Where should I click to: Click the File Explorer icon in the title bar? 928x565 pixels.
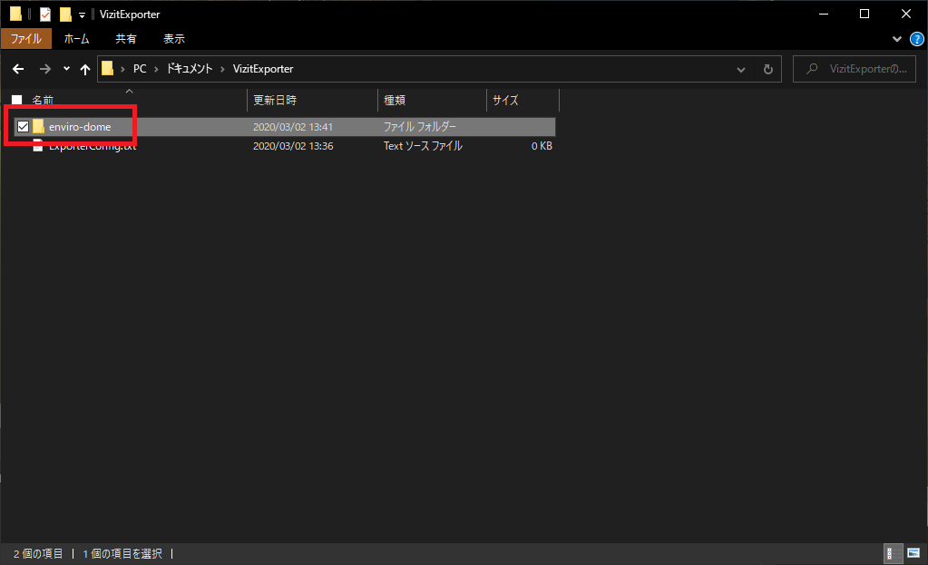click(15, 14)
